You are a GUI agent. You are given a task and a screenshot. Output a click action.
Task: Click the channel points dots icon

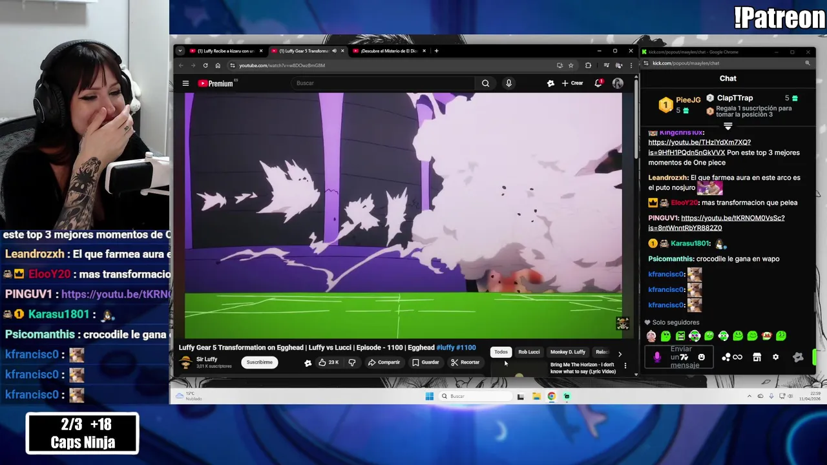coord(726,357)
